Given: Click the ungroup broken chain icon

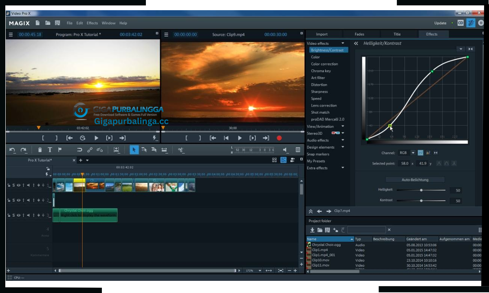Looking at the screenshot, I should point(100,150).
